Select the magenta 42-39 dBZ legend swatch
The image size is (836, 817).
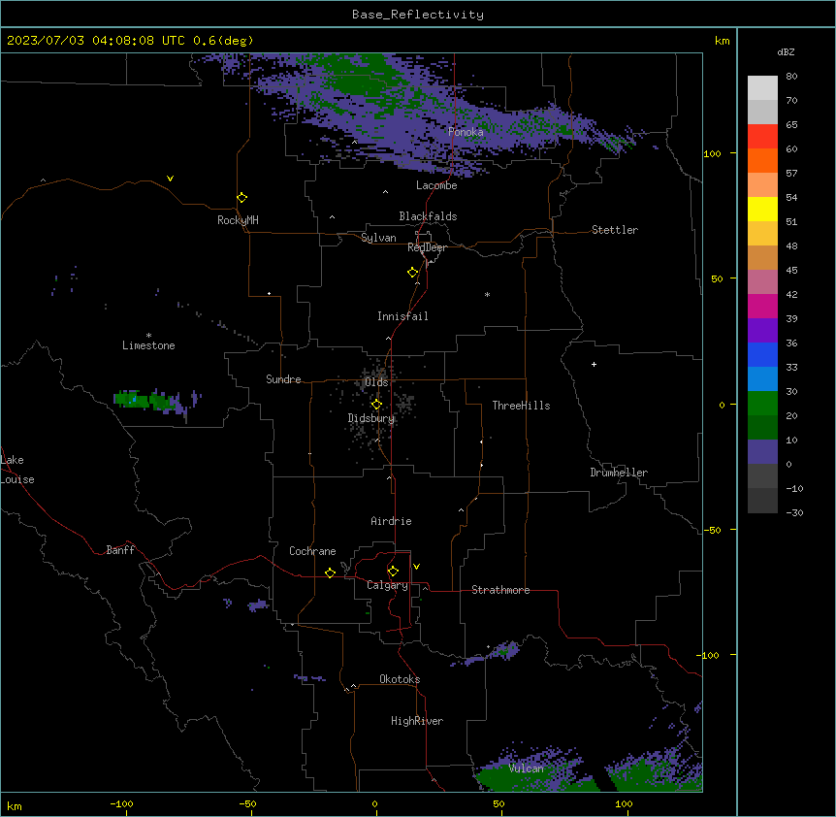point(762,306)
